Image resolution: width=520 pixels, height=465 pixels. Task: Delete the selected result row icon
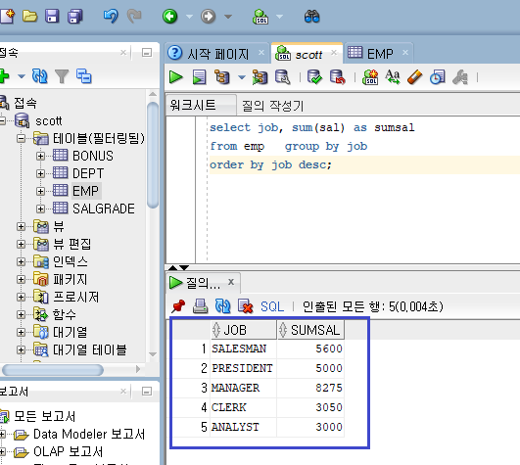coord(246,305)
